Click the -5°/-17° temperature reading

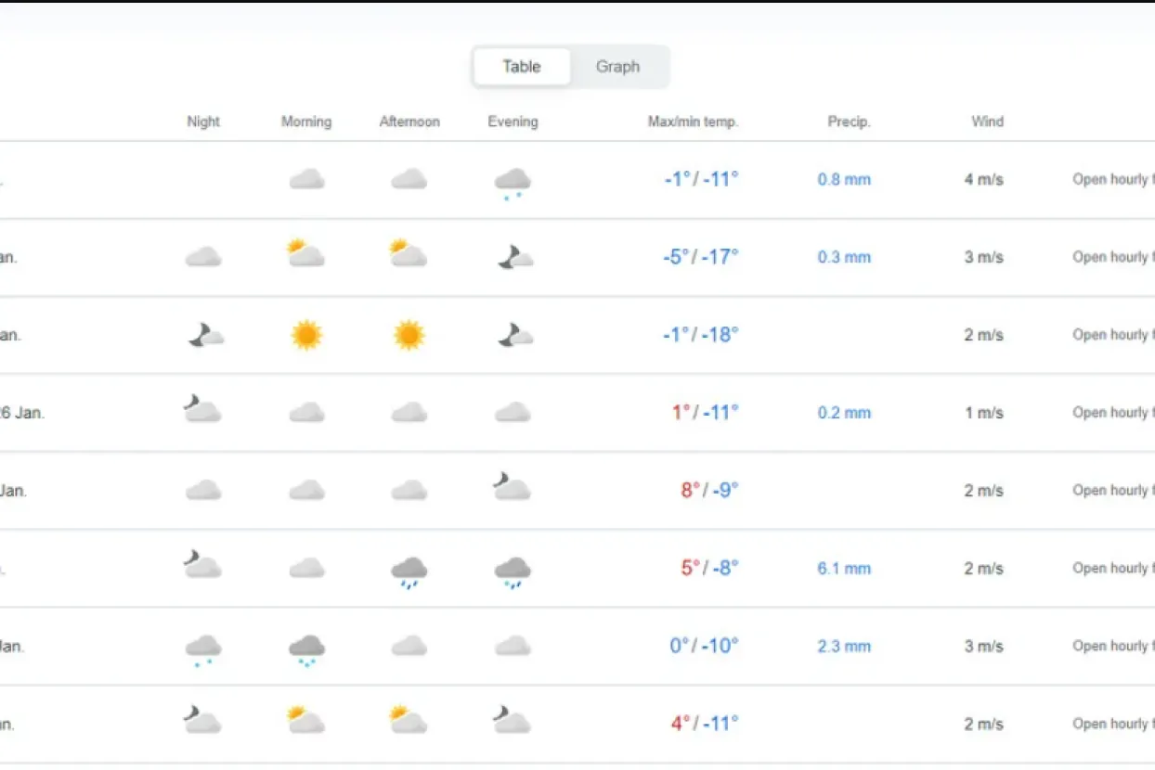pos(701,257)
